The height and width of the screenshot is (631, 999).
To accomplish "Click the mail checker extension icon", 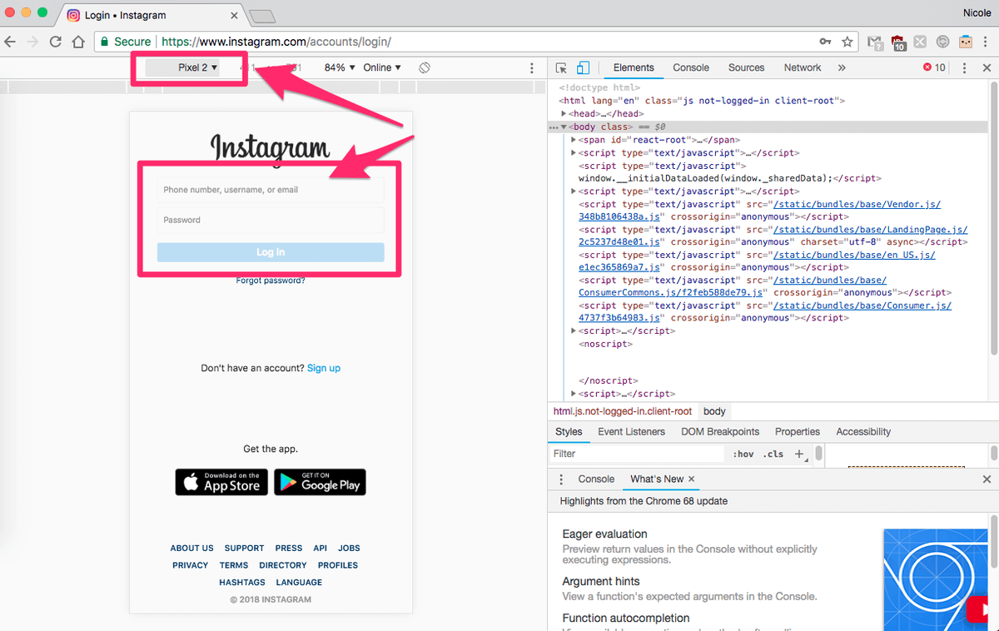I will pyautogui.click(x=874, y=42).
